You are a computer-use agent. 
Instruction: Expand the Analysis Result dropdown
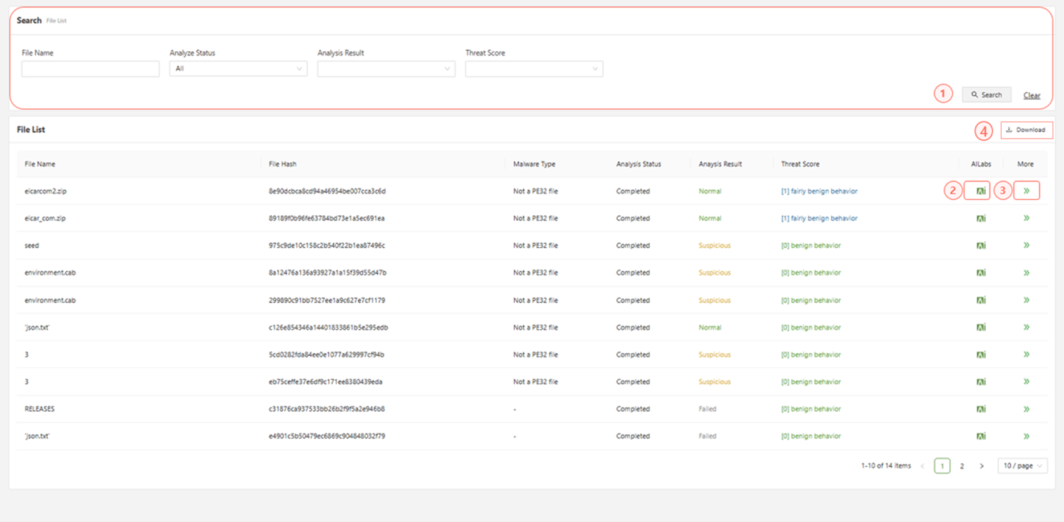(x=386, y=68)
